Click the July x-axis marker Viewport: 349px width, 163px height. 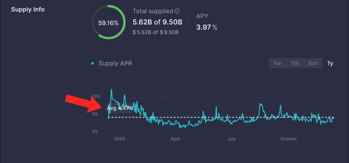231,139
